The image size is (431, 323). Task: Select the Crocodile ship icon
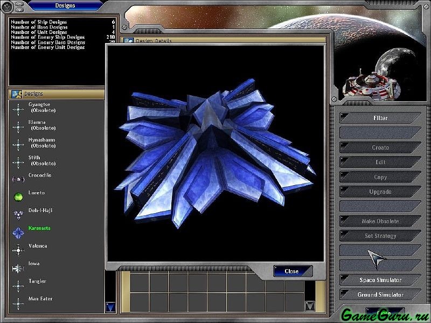[18, 180]
